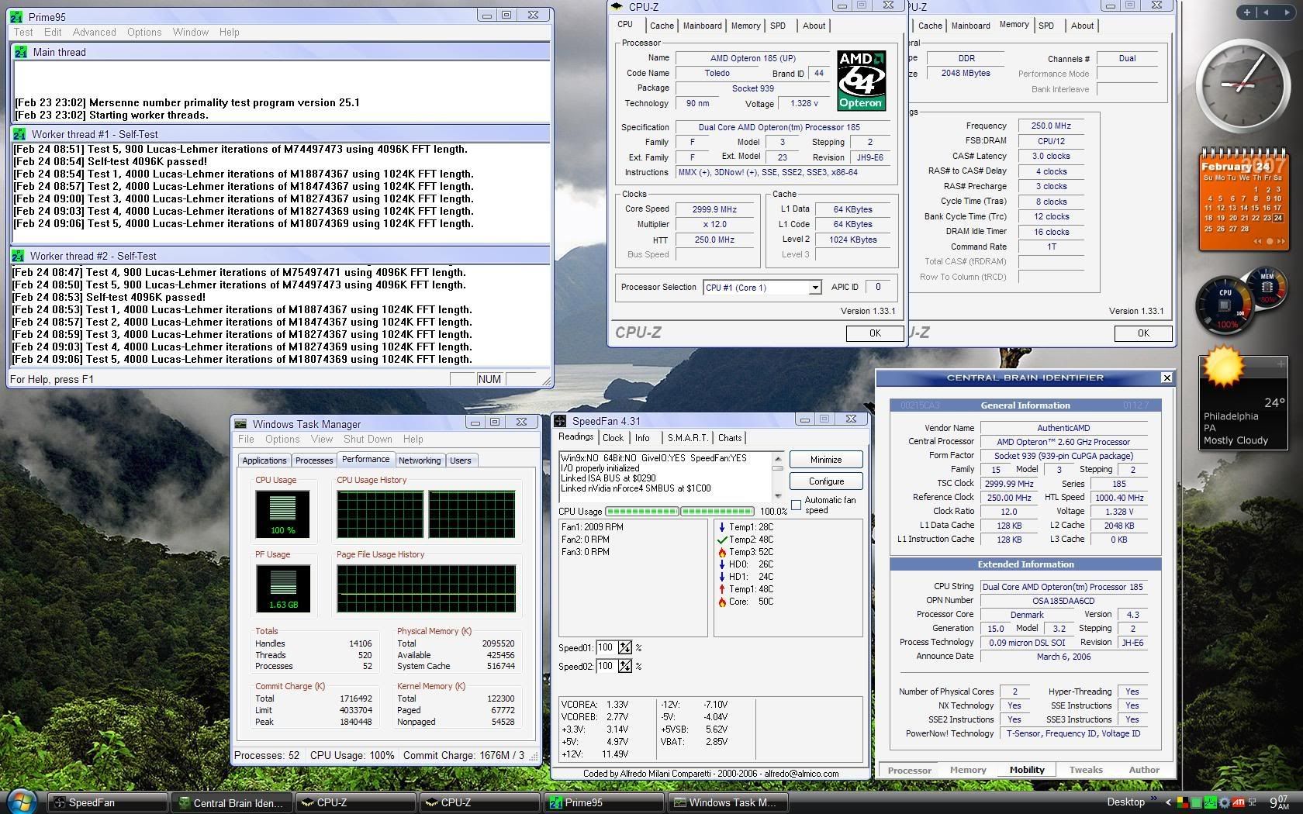Viewport: 1303px width, 814px height.
Task: Click the SpeedFan Minimize button
Action: point(826,460)
